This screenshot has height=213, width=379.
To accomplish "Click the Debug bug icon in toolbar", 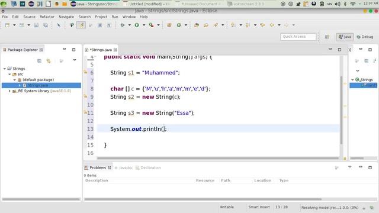I will [123, 25].
